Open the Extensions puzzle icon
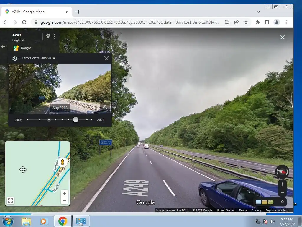The height and width of the screenshot is (227, 302). [x=257, y=22]
